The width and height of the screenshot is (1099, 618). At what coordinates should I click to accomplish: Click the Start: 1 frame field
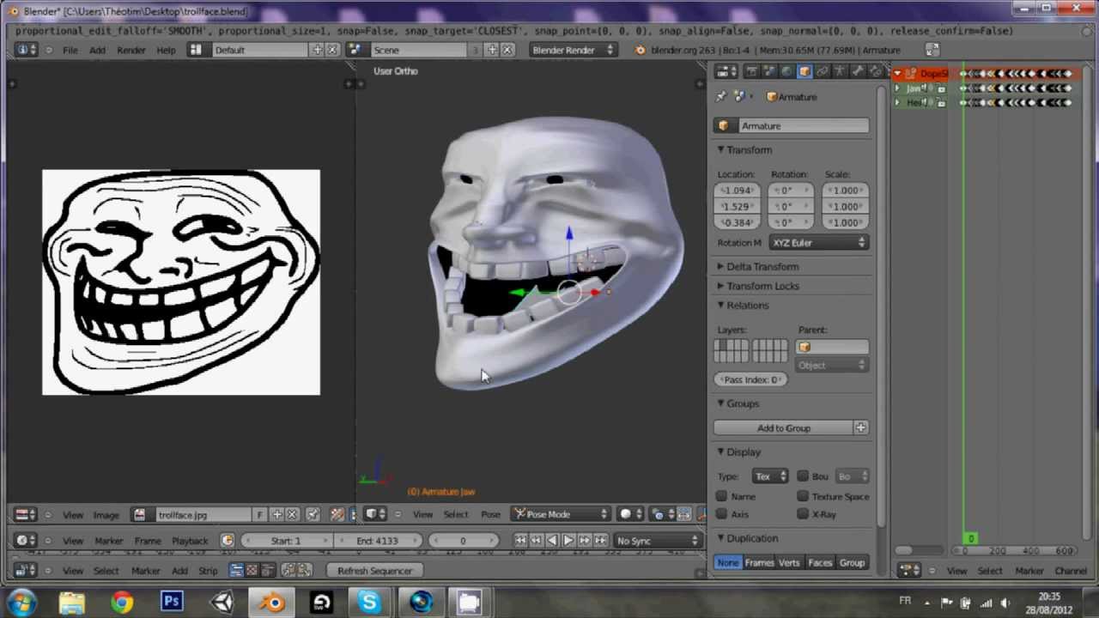tap(286, 541)
